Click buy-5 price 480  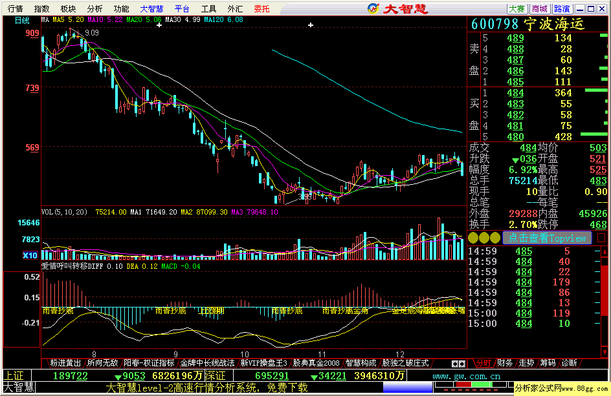coord(515,137)
